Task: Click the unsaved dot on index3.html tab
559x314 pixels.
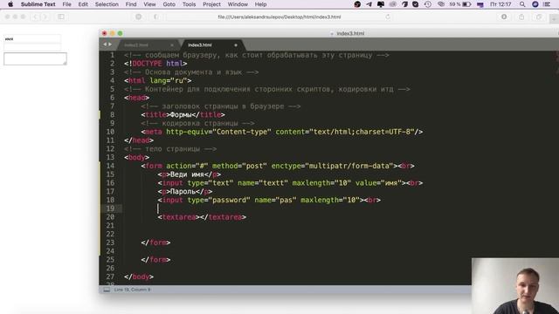Action: pos(235,45)
